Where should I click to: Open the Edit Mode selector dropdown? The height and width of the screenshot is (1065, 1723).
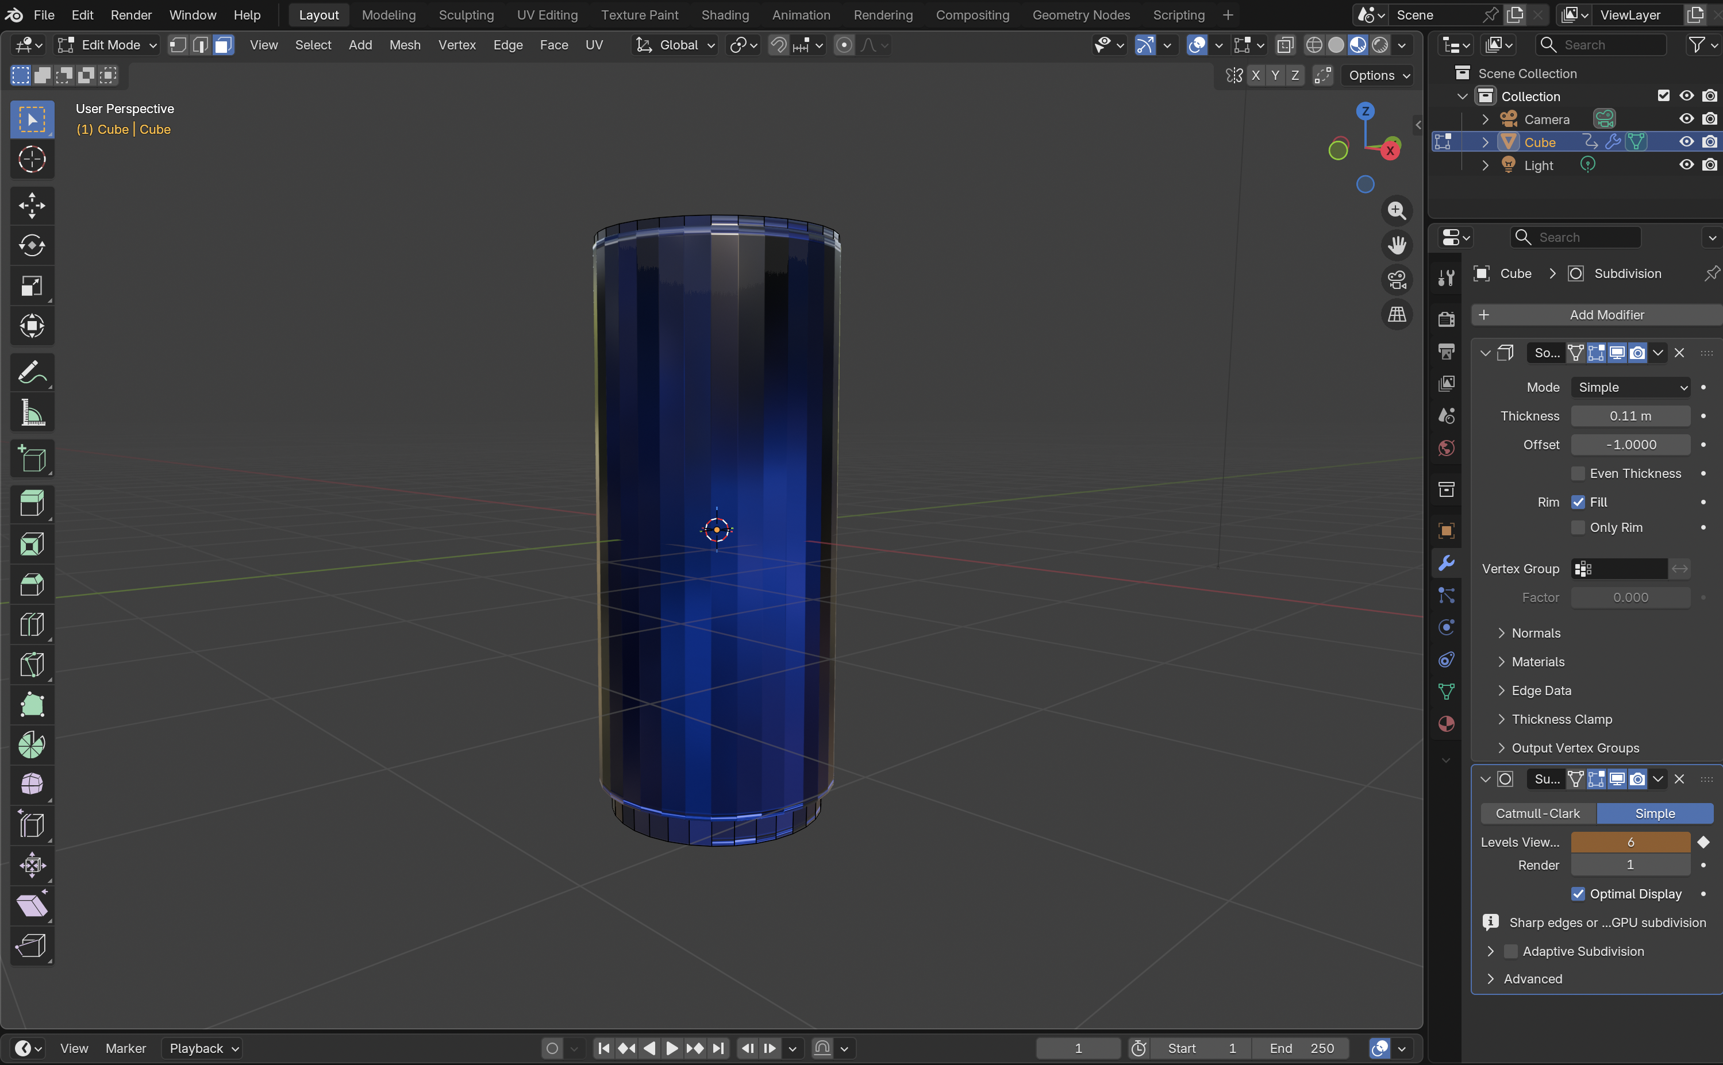[x=106, y=45]
